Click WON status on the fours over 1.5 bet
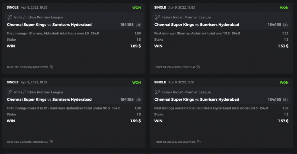Viewport: 297px width, 154px height. pyautogui.click(x=136, y=8)
